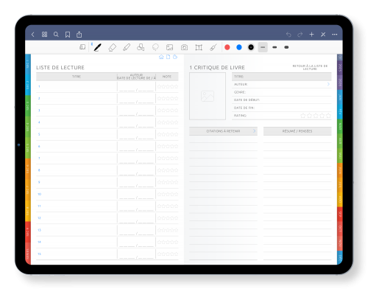Select the Shapes tool
The width and height of the screenshot is (368, 289).
(x=141, y=47)
